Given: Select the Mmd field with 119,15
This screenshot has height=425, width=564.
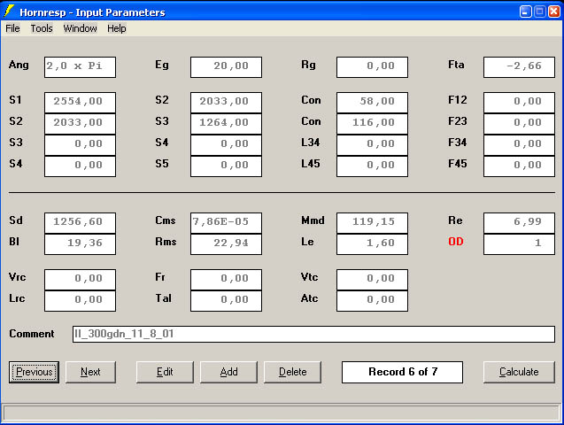Looking at the screenshot, I should pyautogui.click(x=372, y=222).
